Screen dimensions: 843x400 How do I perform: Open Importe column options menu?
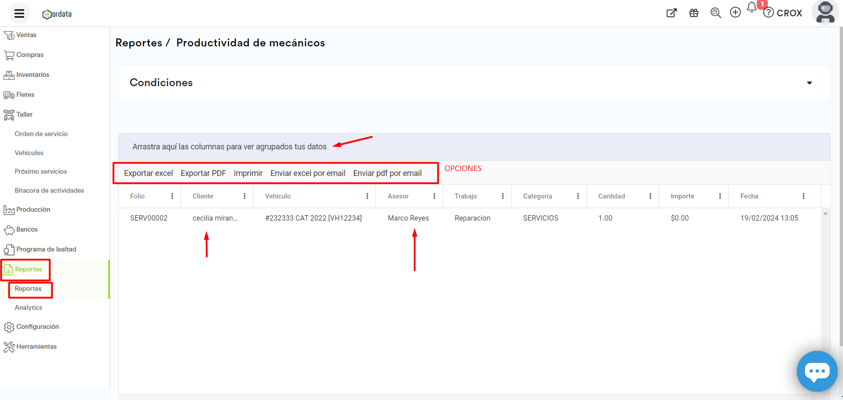click(720, 196)
